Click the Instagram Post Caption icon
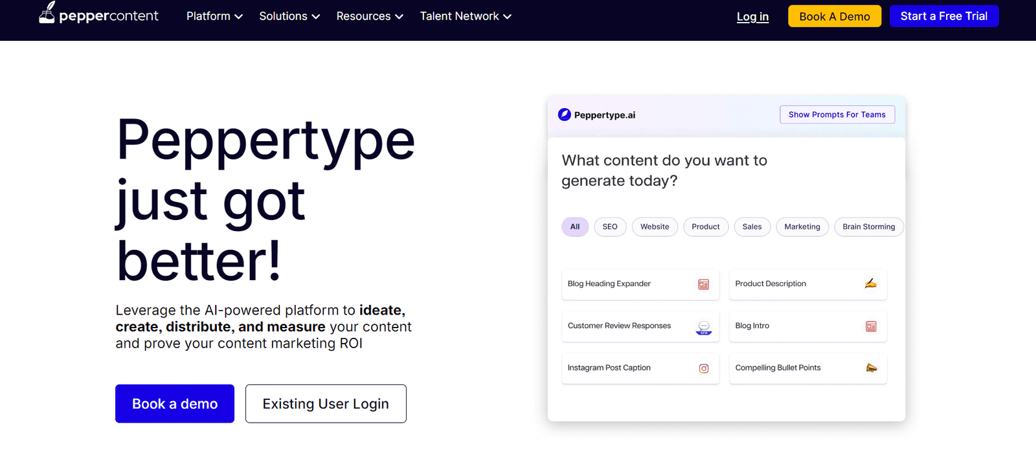 point(703,368)
